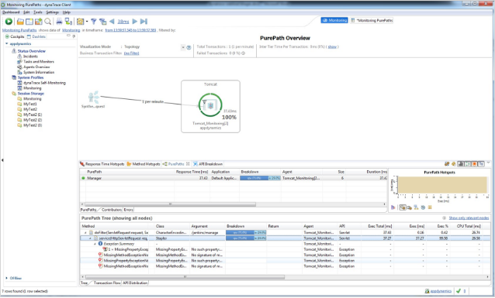Switch to API Breakdown tab

coord(208,164)
